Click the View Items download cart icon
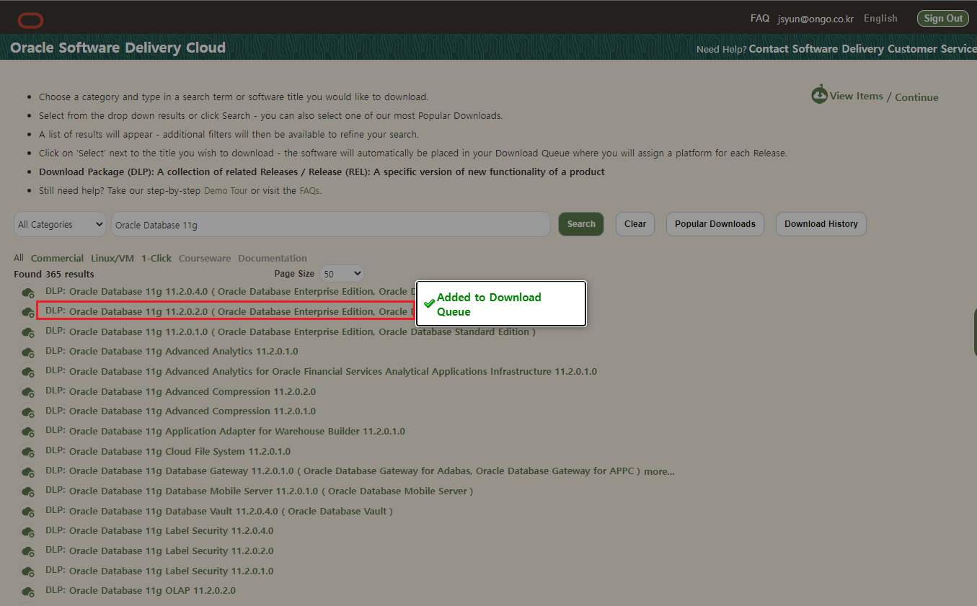 [x=819, y=94]
